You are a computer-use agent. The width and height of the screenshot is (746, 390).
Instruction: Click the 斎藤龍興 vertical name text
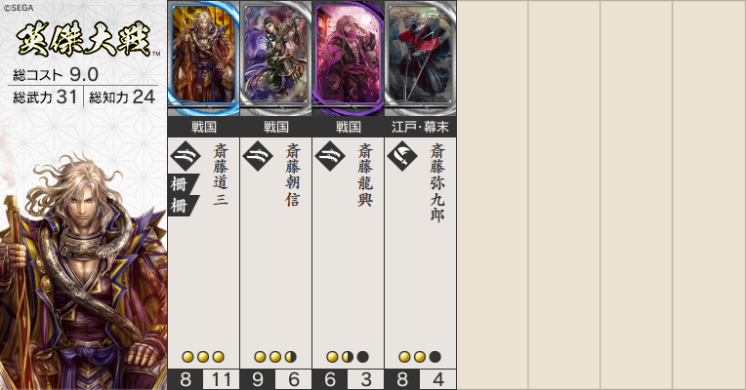point(365,175)
